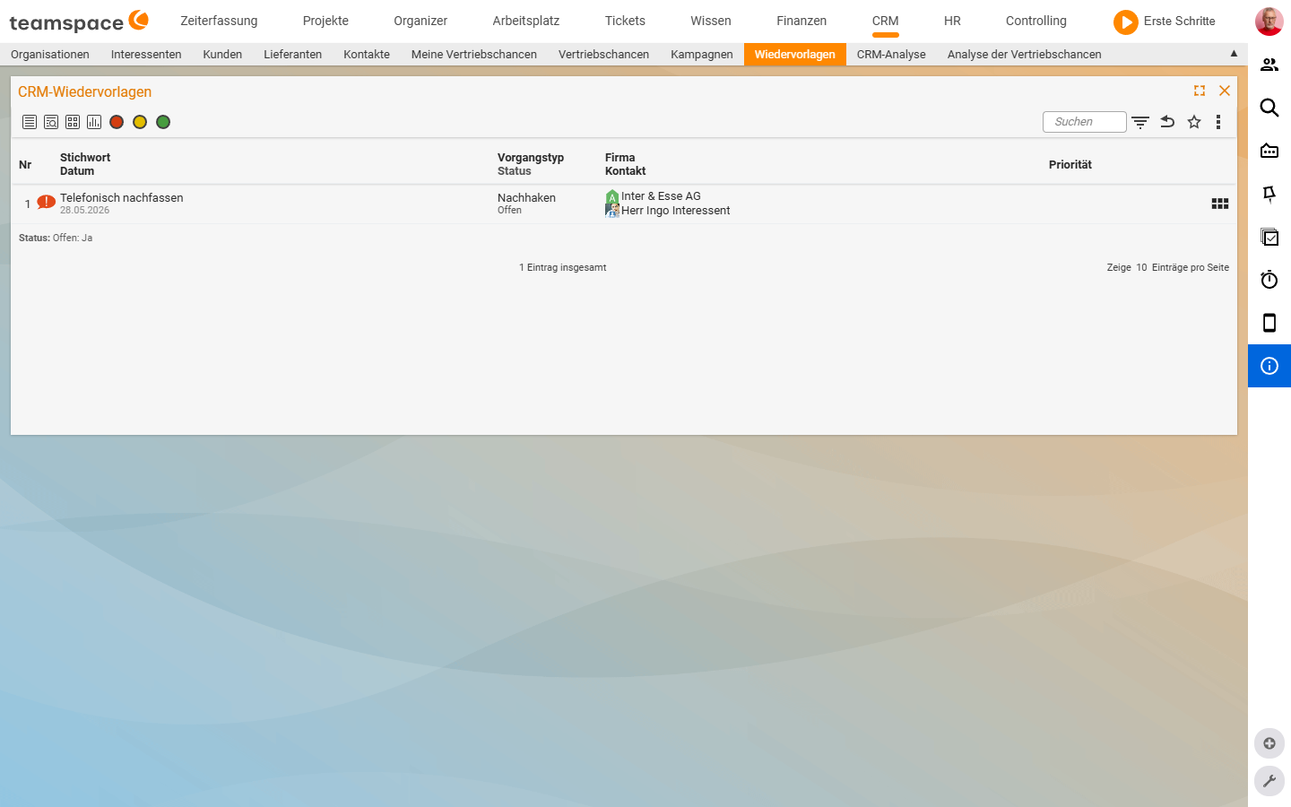Click the teamspace logo
The width and height of the screenshot is (1291, 807).
[79, 22]
